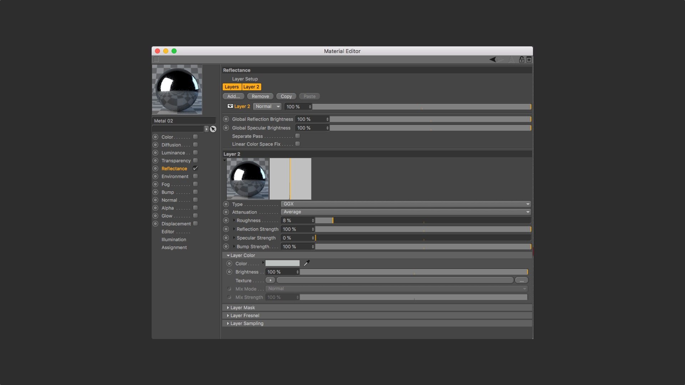Click the back arrow in the editor toolbar

(x=492, y=60)
